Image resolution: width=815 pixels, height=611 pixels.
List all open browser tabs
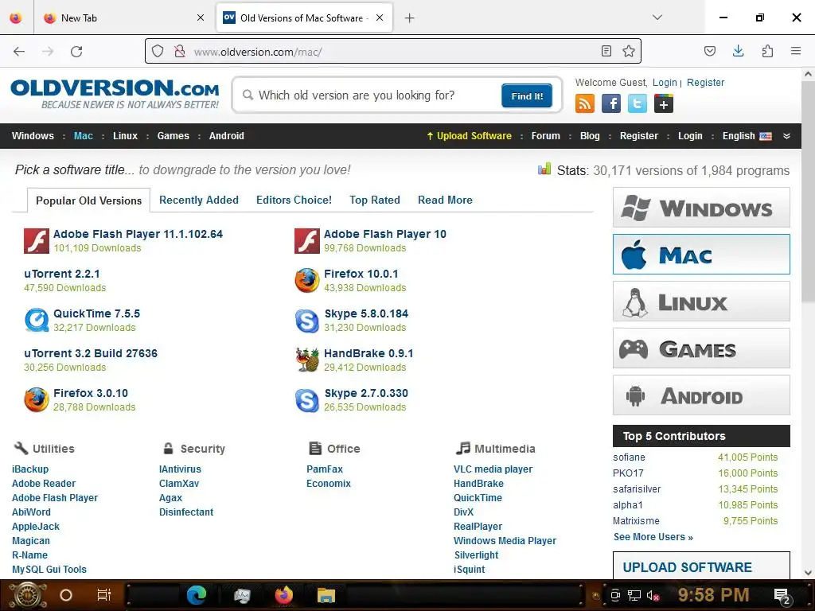coord(657,18)
